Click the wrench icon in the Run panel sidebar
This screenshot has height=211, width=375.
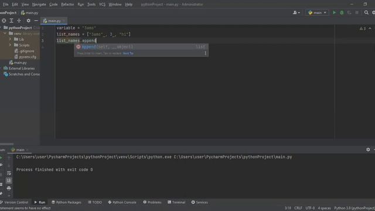tap(1, 165)
